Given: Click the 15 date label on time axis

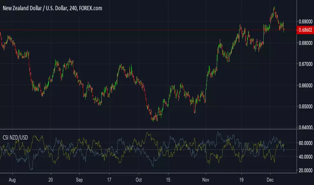Looking at the screenshot, I should tap(168, 180).
